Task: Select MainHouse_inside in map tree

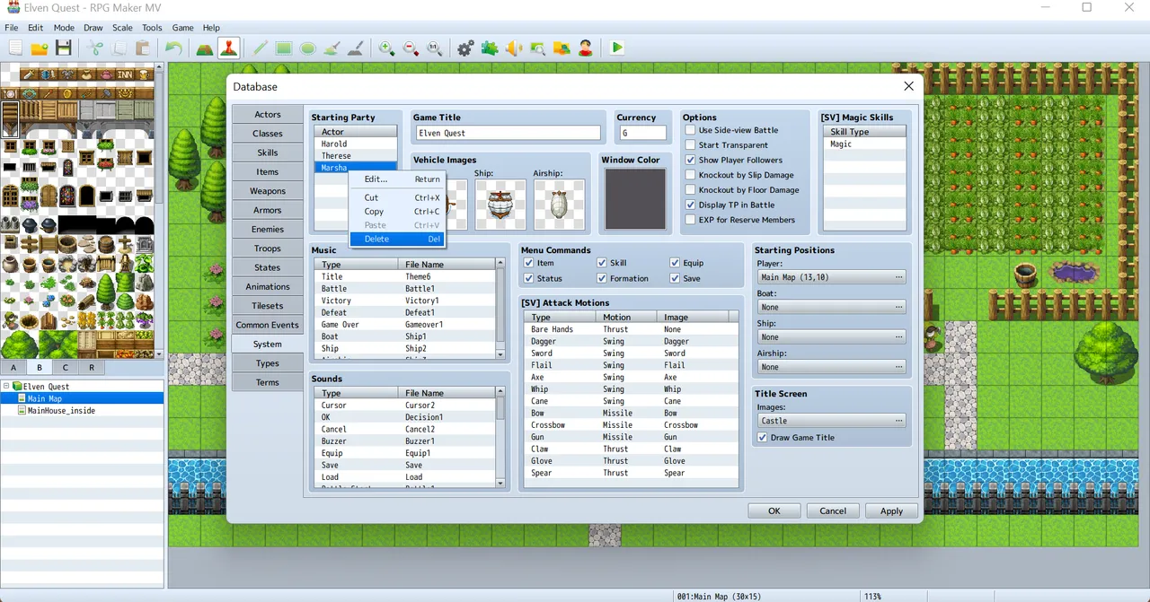Action: pos(61,411)
